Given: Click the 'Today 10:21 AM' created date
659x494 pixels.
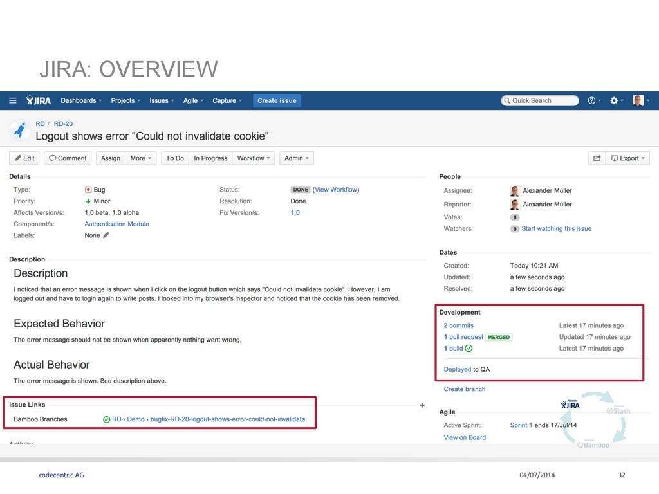Looking at the screenshot, I should pos(534,266).
